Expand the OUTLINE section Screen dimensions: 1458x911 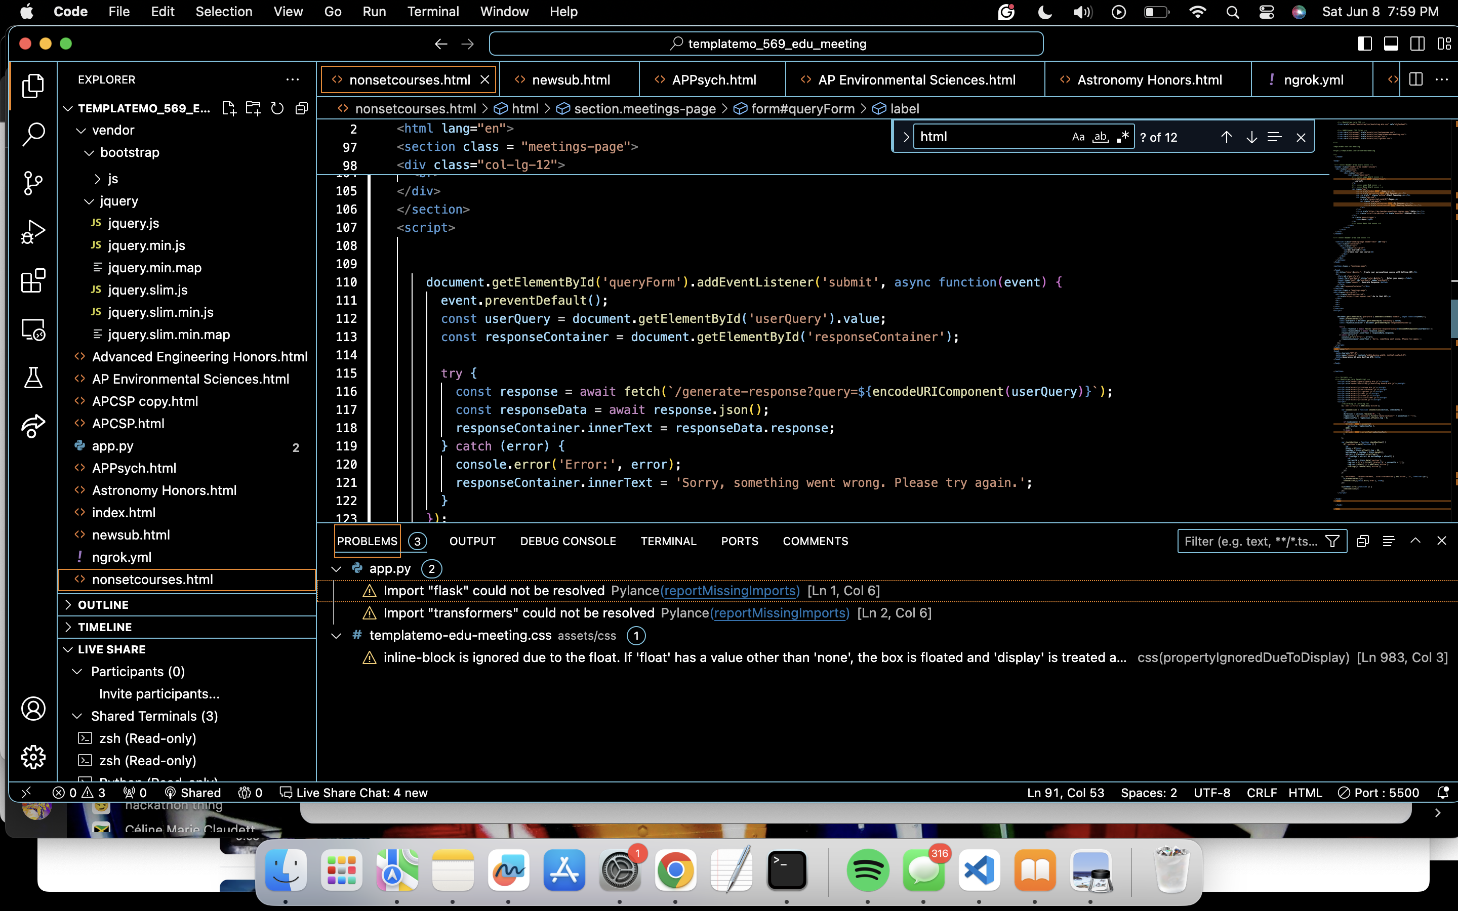point(103,604)
